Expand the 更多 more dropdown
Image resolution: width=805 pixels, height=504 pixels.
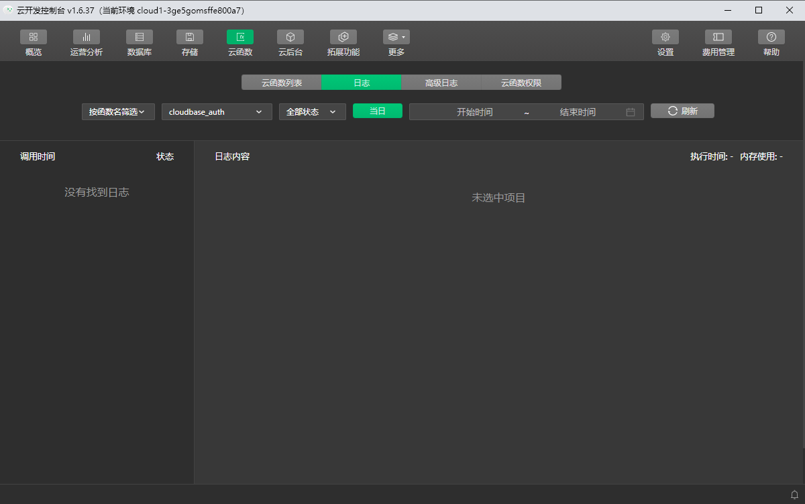pyautogui.click(x=396, y=38)
